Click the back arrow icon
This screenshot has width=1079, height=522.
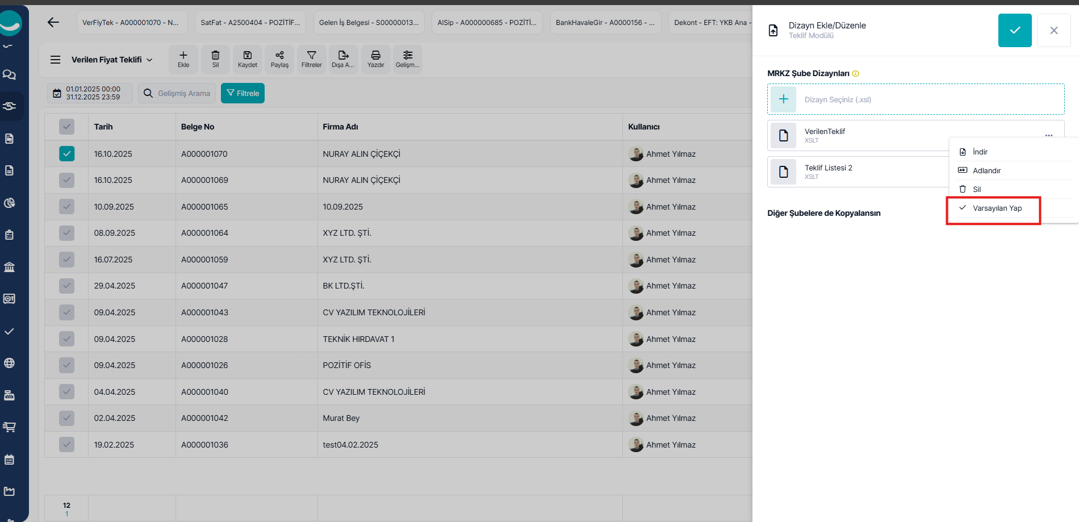[x=53, y=22]
